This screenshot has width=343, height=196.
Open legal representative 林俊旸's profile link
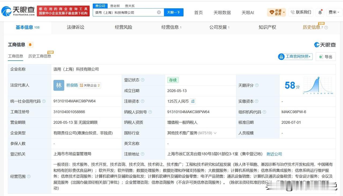tap(72, 85)
